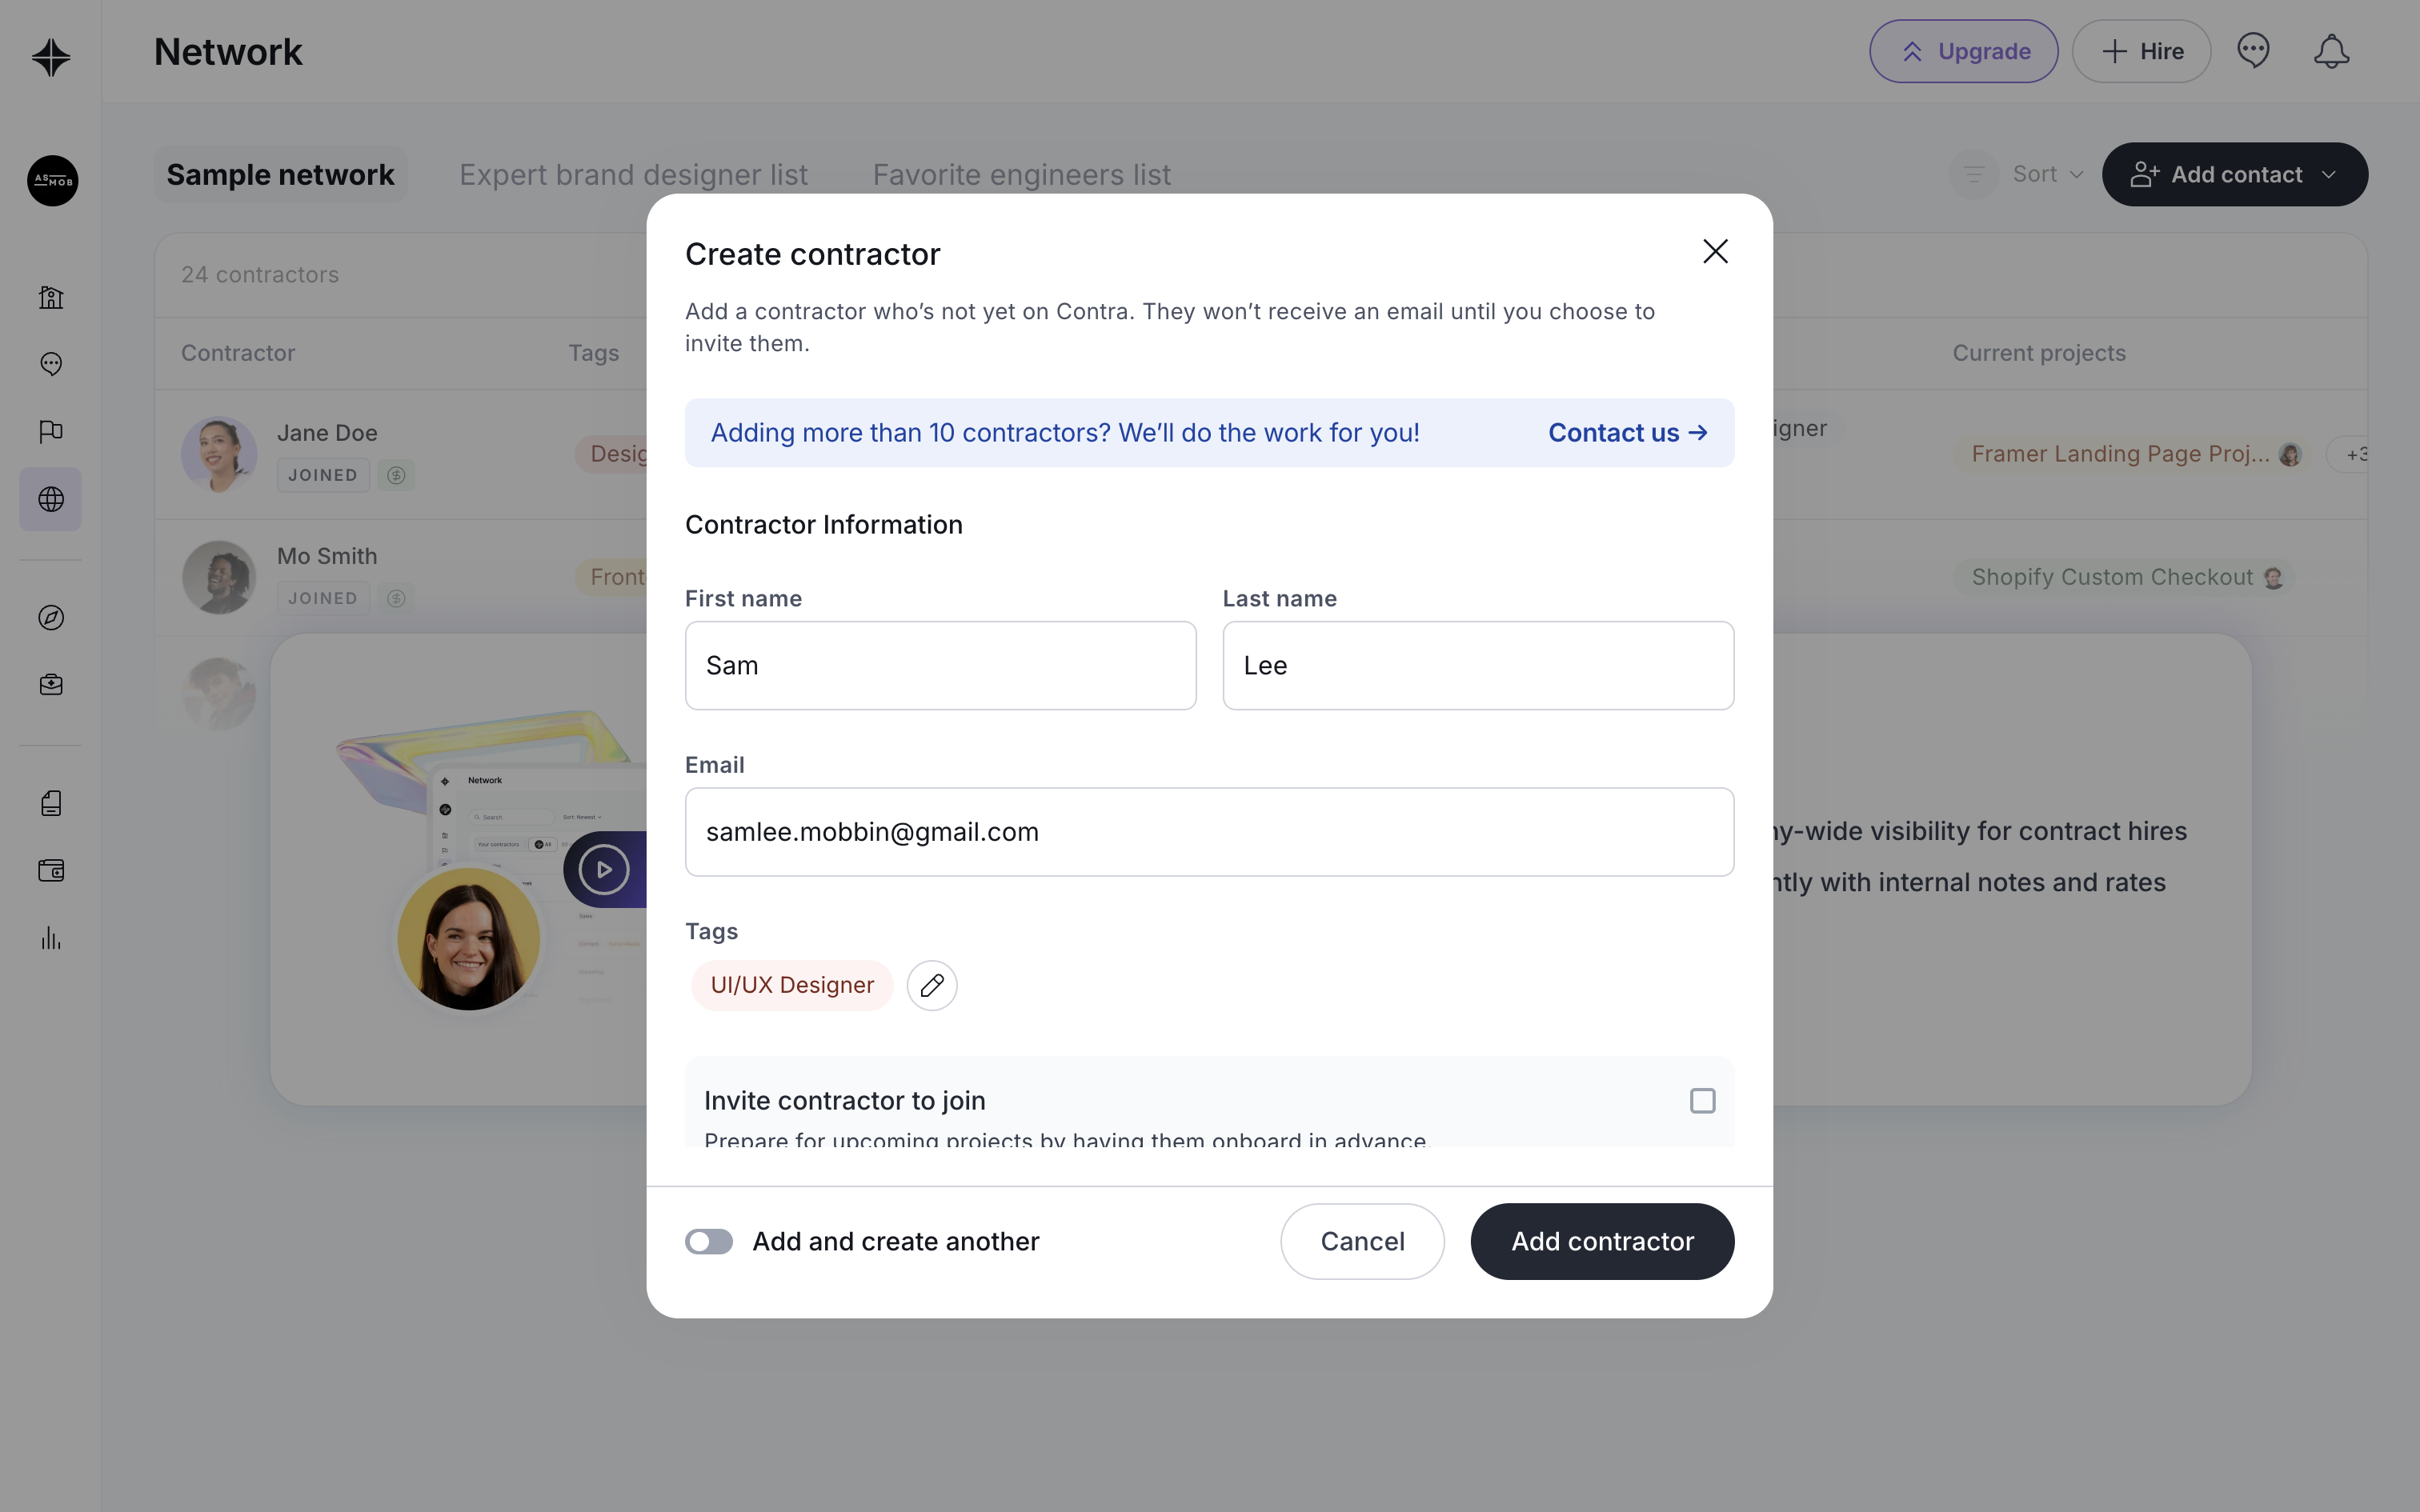Click the pencil icon to edit tags
Image resolution: width=2420 pixels, height=1512 pixels.
(x=931, y=985)
